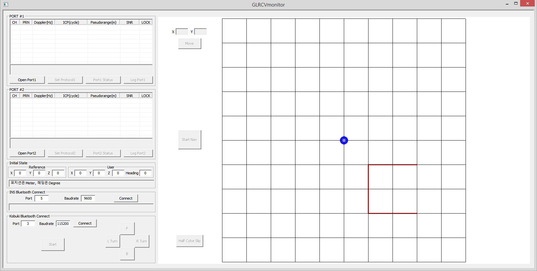Screen dimensions: 537x271
Task: Click the Kobuki Start button
Action: click(x=53, y=244)
